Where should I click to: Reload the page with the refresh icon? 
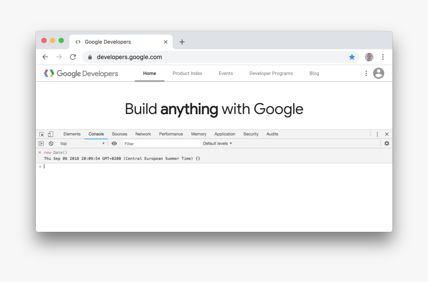click(x=73, y=57)
